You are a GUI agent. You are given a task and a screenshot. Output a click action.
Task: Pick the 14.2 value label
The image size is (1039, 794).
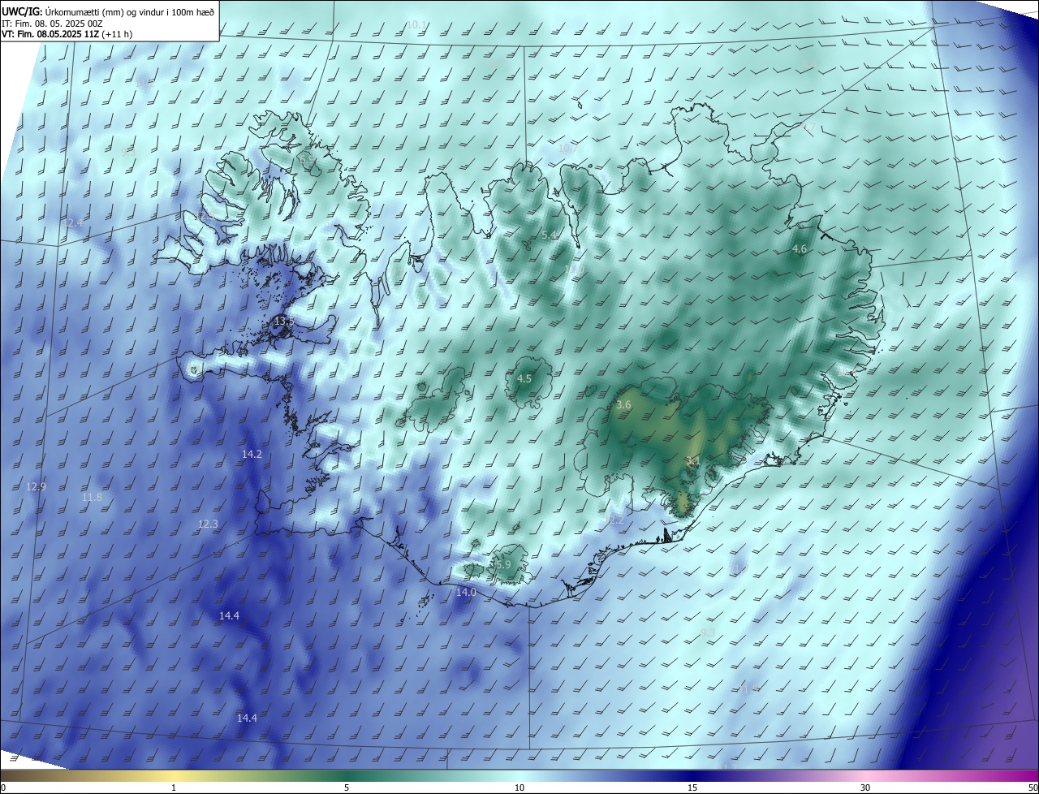click(252, 454)
